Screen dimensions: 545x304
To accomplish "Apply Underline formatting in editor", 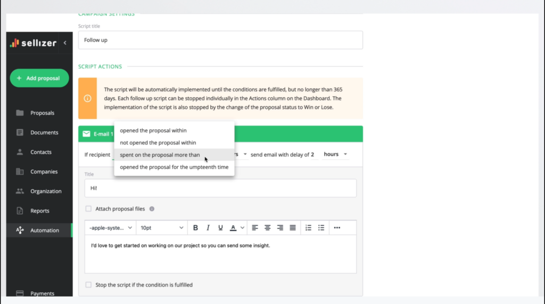I will [x=220, y=227].
